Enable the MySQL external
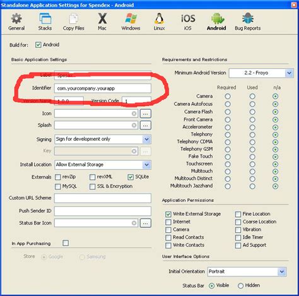Viewport: 299px width, 296px height. [58, 186]
